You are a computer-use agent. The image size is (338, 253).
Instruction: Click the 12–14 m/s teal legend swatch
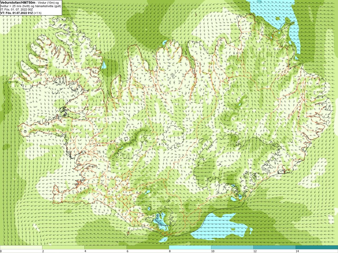(275, 247)
